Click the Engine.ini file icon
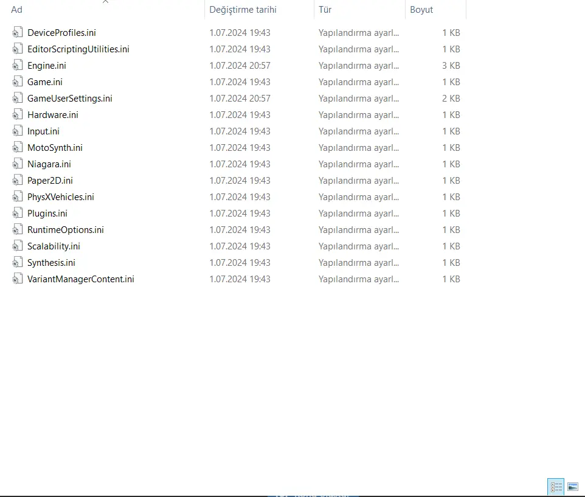The height and width of the screenshot is (497, 585). [17, 65]
